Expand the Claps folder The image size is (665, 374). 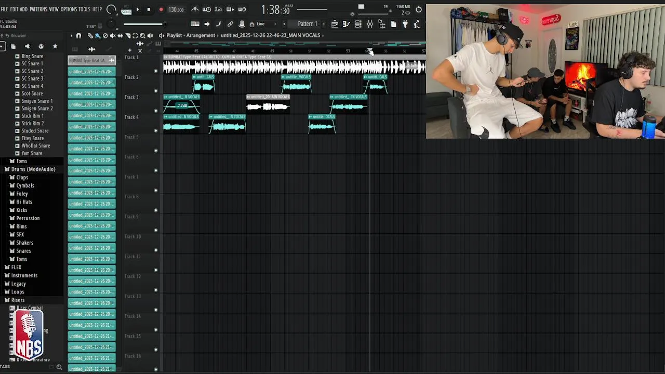(22, 178)
